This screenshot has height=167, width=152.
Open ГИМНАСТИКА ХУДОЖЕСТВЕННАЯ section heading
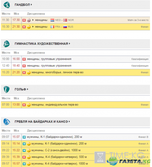click(42, 44)
